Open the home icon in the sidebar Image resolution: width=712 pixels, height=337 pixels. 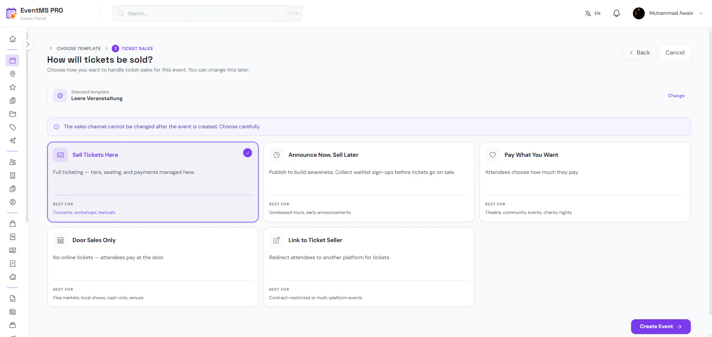[13, 39]
